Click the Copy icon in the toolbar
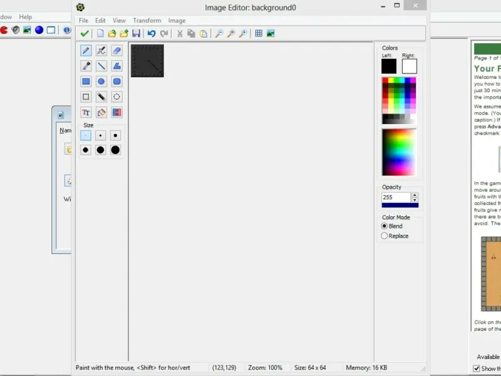 click(x=191, y=33)
